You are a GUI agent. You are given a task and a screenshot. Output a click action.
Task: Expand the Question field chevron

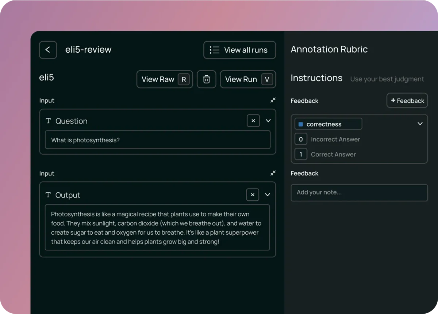268,121
